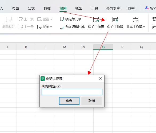
Task: Click Protect Sheet (保护工作表) icon
Action: (96, 19)
